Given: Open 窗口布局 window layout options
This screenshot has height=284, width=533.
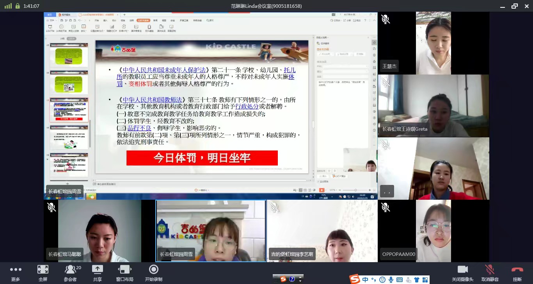Looking at the screenshot, I should (x=124, y=273).
